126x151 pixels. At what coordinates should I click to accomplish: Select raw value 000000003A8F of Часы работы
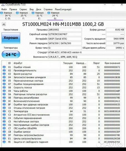(x=112, y=91)
